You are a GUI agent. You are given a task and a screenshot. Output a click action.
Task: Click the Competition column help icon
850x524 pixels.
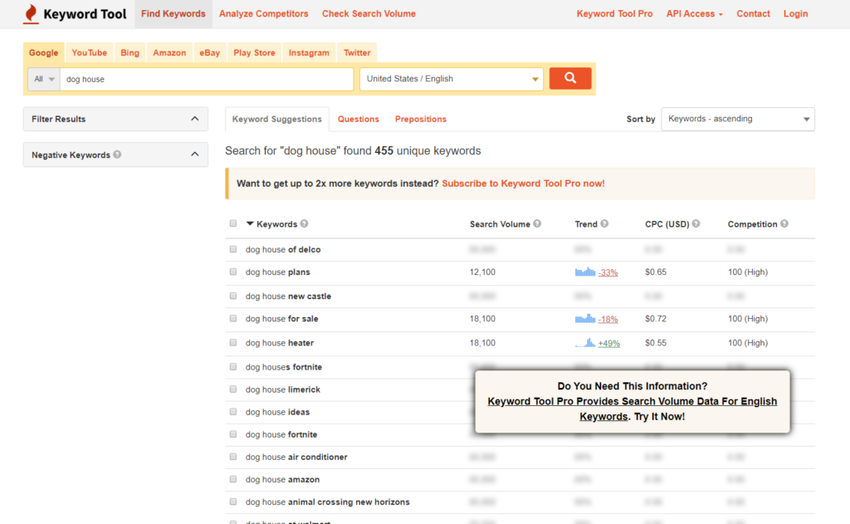coord(784,223)
